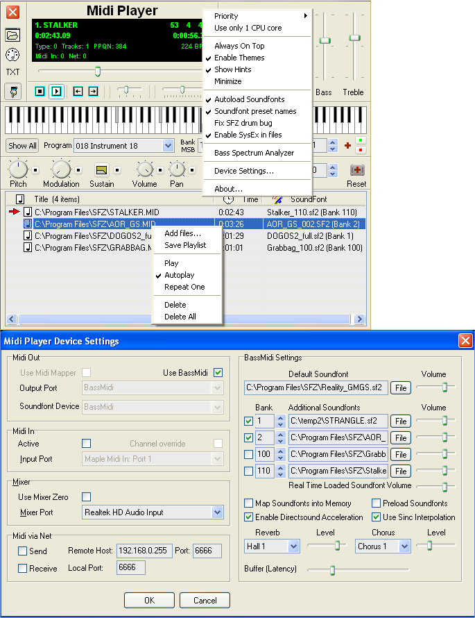Increase the Bank 110 number stepper
475x618 pixels.
click(280, 468)
